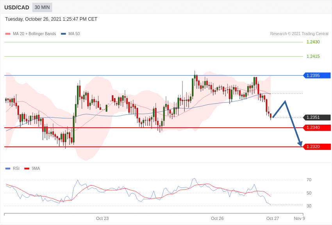Click the 9MA legend label

point(36,168)
